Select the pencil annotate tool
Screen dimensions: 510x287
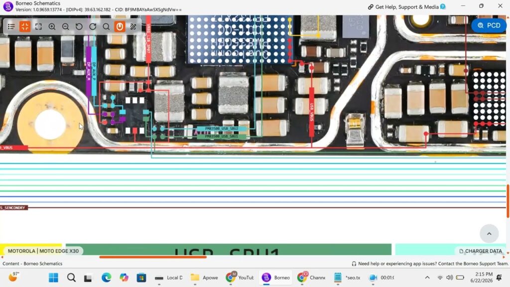(x=133, y=27)
